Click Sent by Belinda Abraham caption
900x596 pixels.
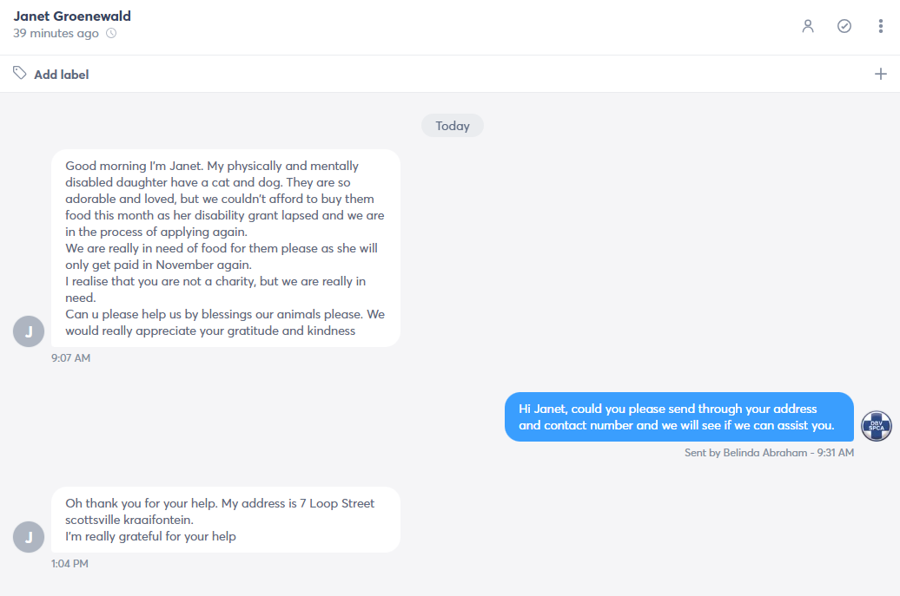tap(769, 453)
